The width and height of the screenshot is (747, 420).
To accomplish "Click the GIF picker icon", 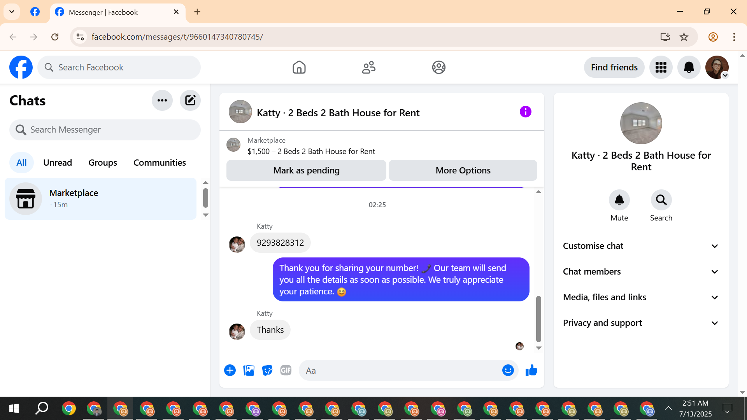I will (x=286, y=371).
